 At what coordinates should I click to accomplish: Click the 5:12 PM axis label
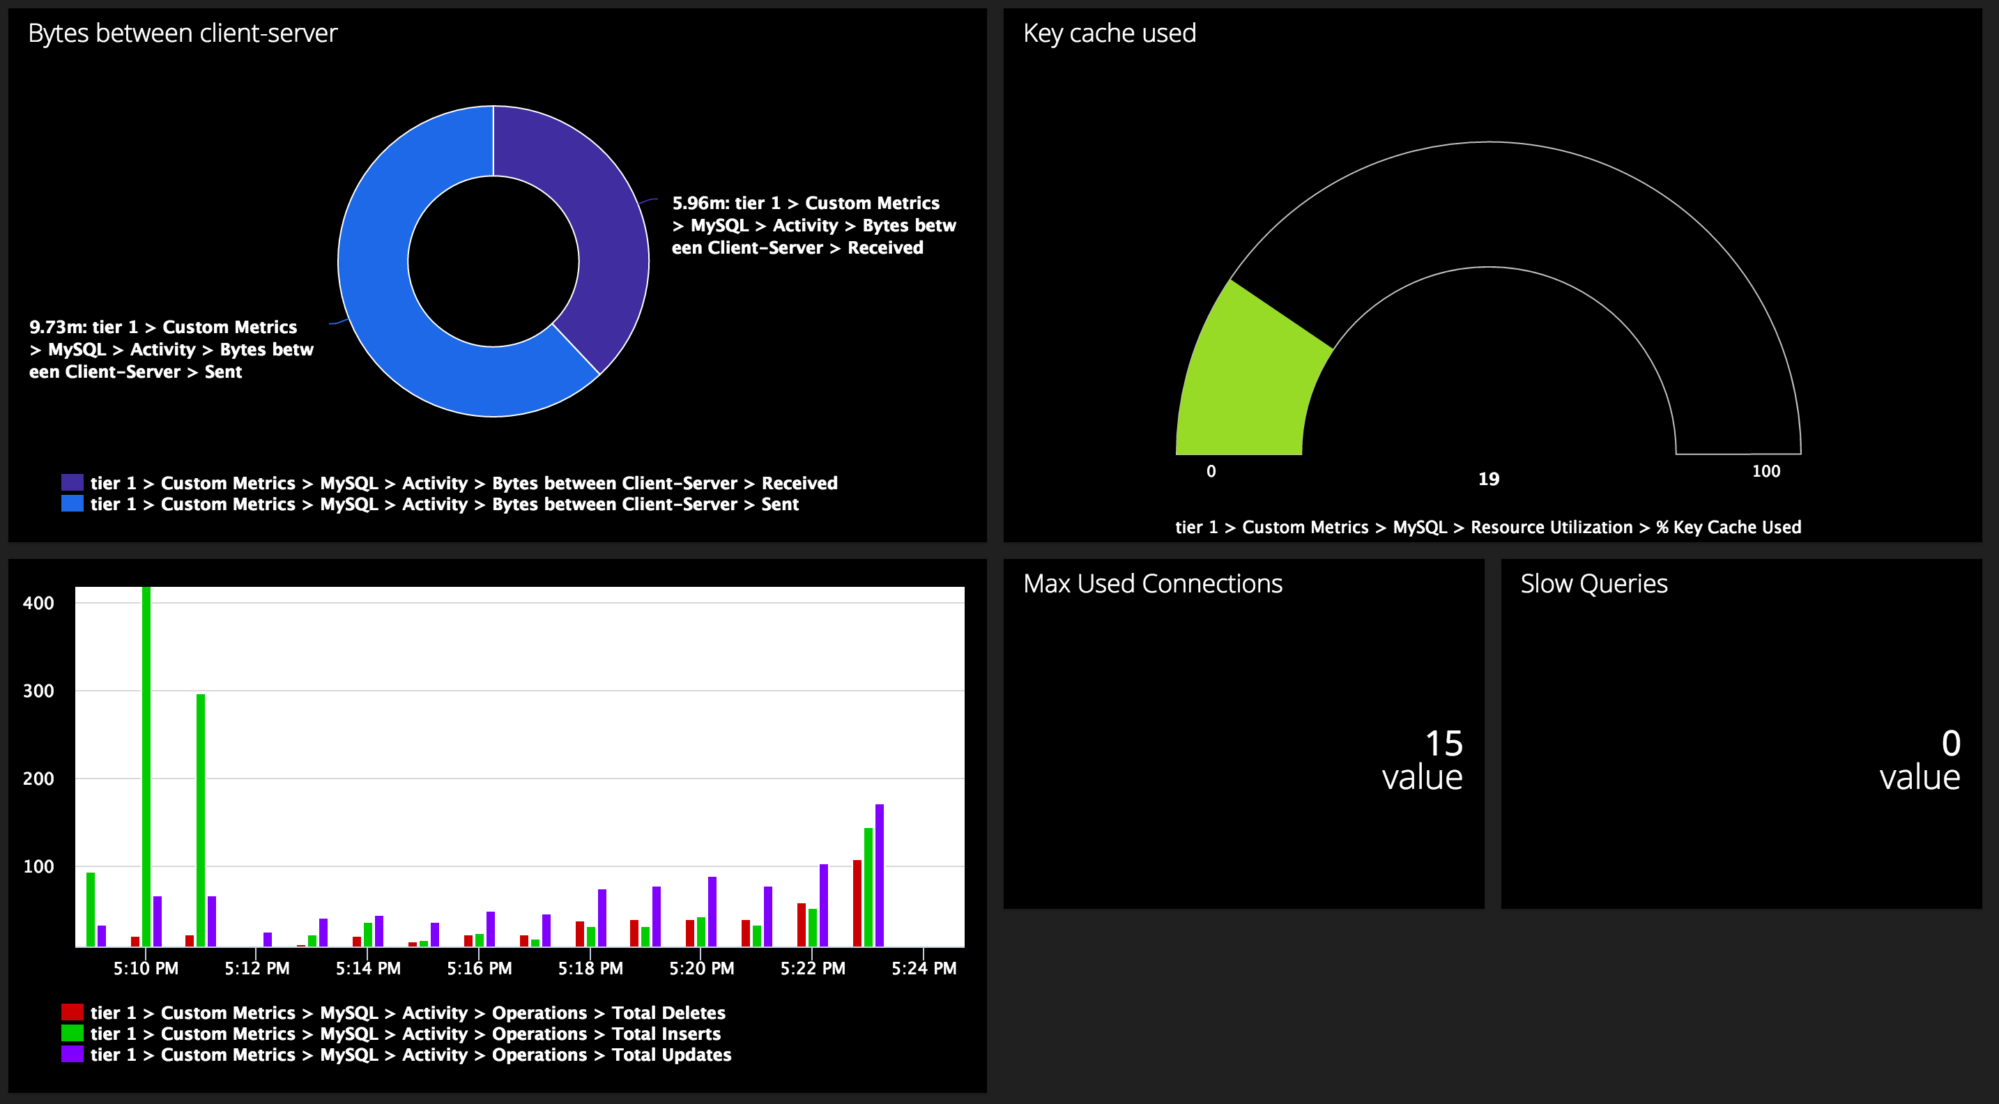tap(257, 968)
